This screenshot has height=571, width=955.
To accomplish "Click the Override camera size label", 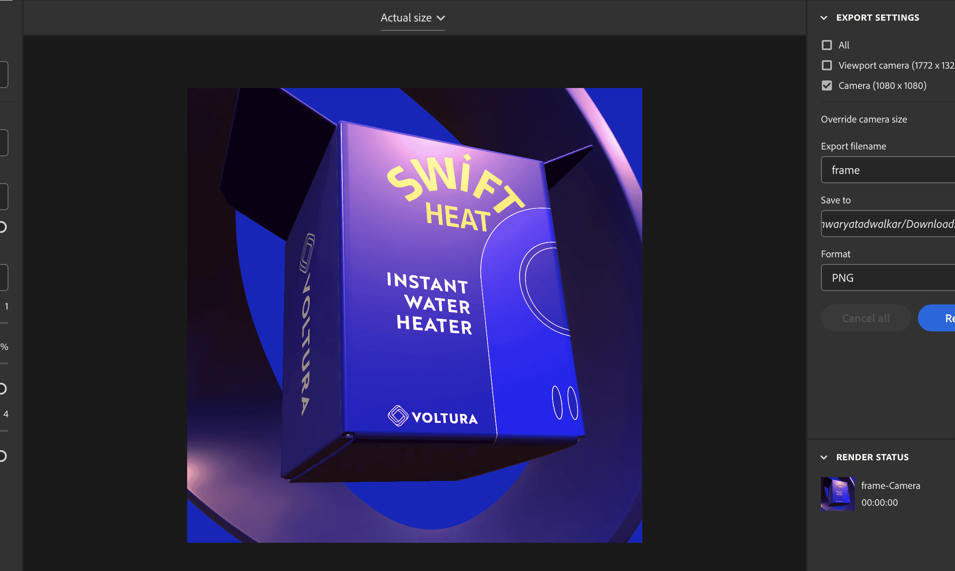I will point(864,120).
